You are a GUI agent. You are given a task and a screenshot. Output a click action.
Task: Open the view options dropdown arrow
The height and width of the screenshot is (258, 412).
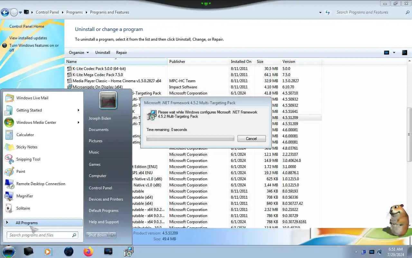(x=394, y=53)
